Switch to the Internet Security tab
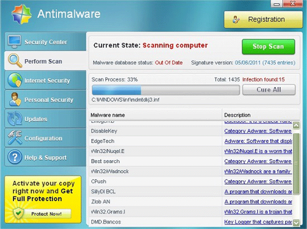Screen dimensions: 307x229 coord(47,81)
